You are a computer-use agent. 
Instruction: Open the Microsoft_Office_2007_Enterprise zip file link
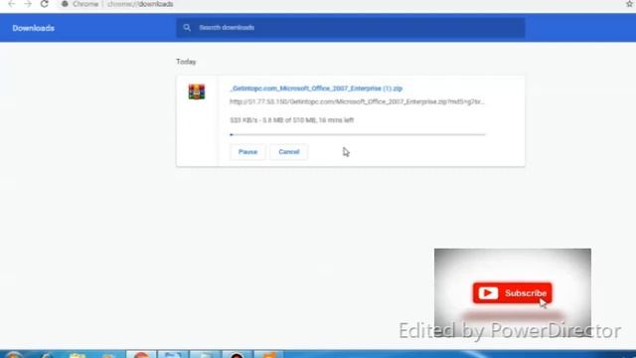(316, 89)
